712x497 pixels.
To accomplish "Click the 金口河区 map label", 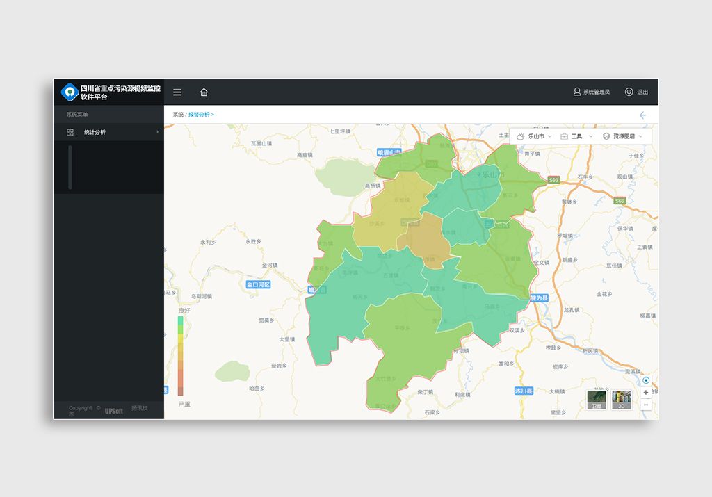I will click(x=259, y=284).
